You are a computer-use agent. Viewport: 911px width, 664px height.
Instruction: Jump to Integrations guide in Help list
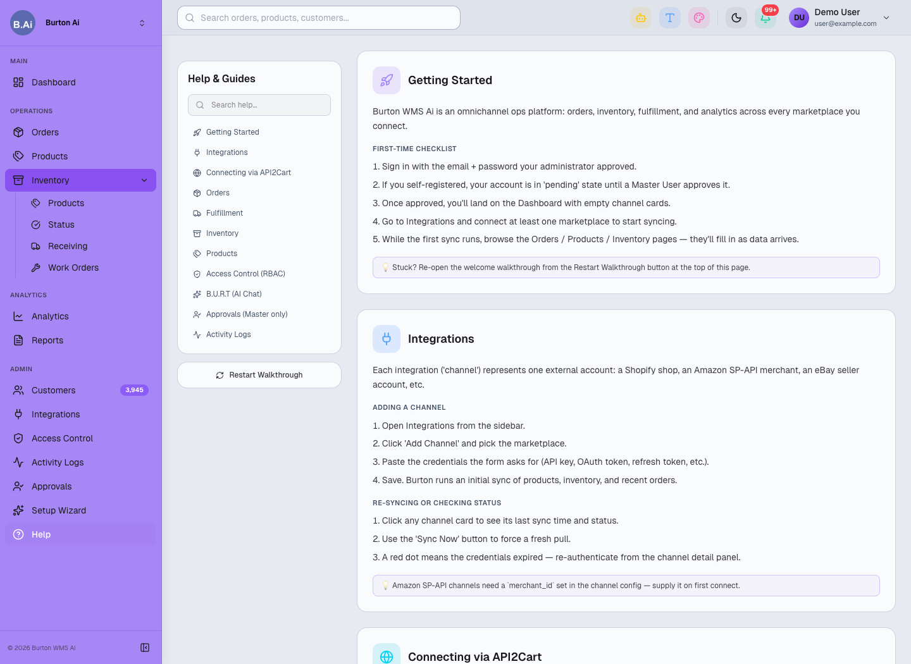259,152
